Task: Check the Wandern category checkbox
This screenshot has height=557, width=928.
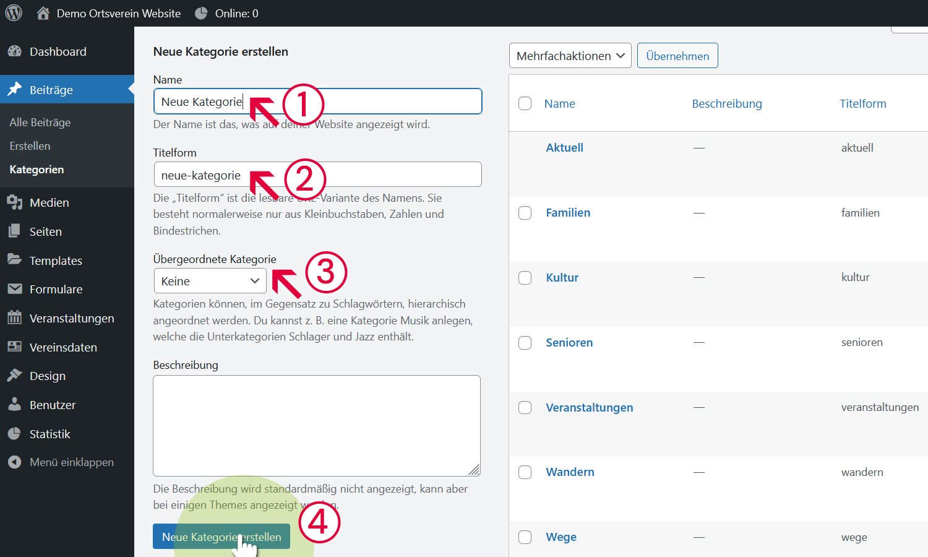Action: [525, 472]
